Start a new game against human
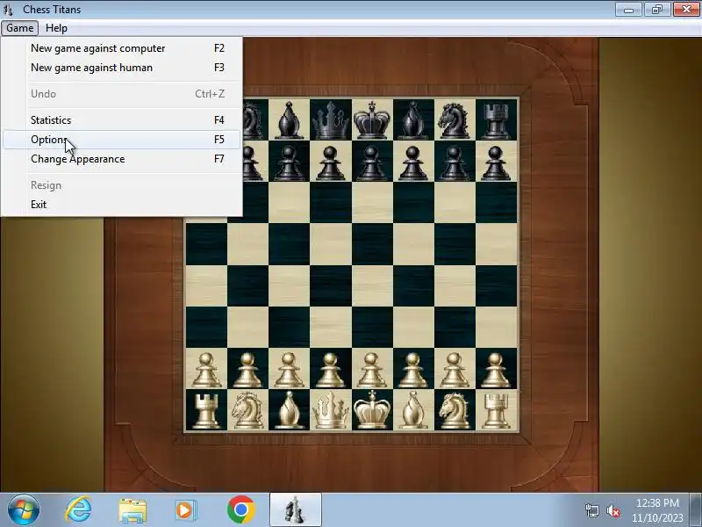 point(121,68)
